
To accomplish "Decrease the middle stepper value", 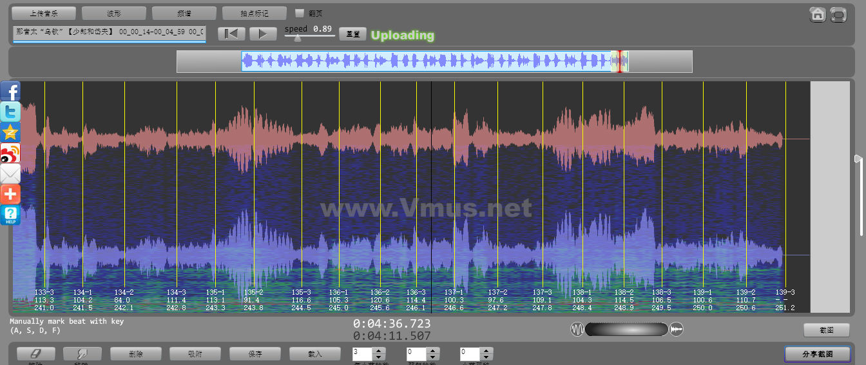I will coord(432,357).
